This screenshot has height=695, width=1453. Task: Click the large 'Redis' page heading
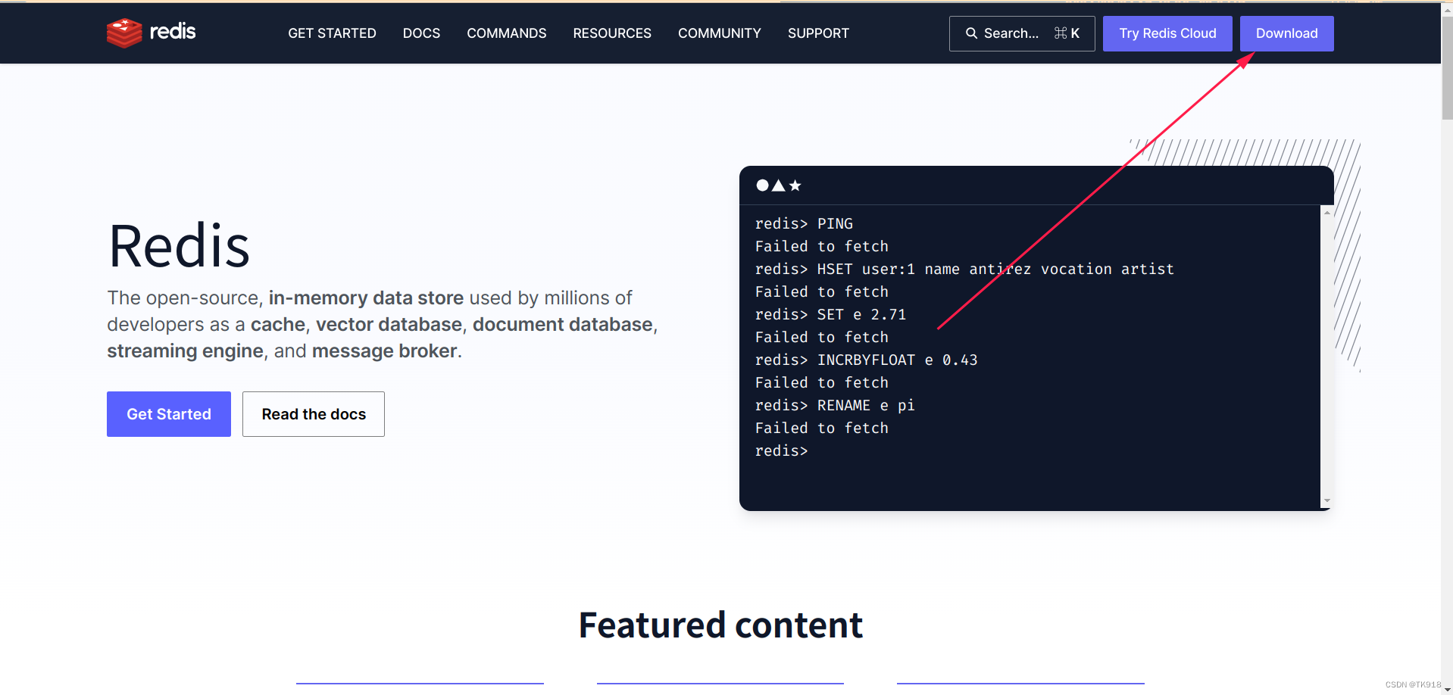pyautogui.click(x=179, y=246)
